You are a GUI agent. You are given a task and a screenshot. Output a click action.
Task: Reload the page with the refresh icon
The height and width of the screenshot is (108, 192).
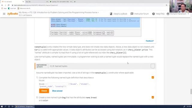(x=9, y=5)
